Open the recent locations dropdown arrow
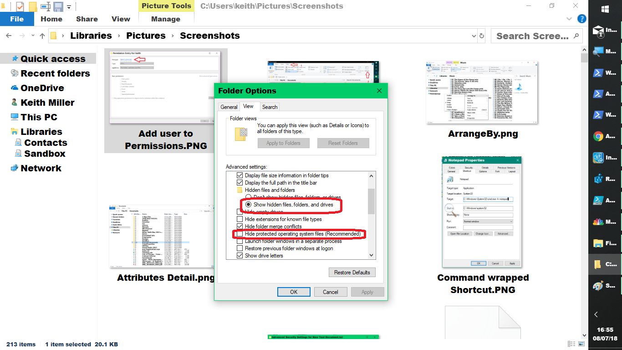The height and width of the screenshot is (350, 622). pos(33,36)
